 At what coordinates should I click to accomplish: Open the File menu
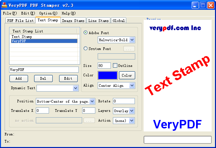pyautogui.click(x=10, y=14)
